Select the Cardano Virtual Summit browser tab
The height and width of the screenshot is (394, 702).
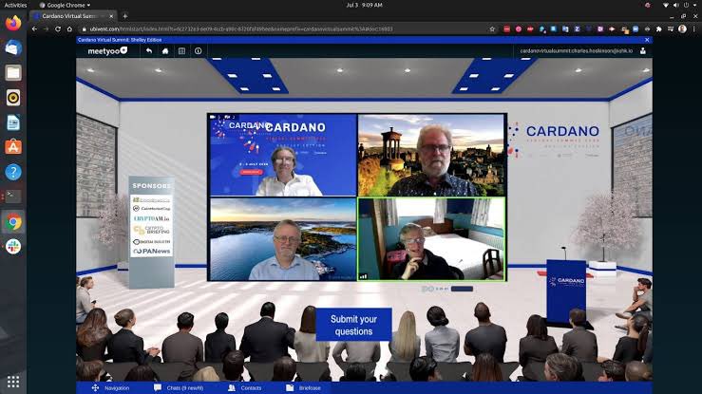[73, 16]
